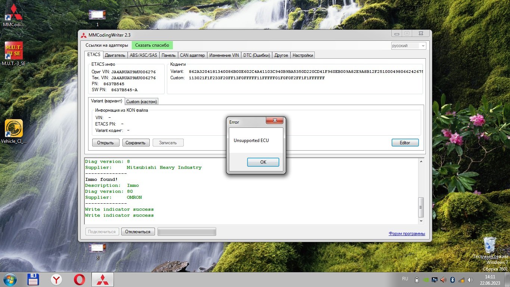Open the Vehicle_CI desktop shortcut
This screenshot has height=287, width=510.
point(13,132)
